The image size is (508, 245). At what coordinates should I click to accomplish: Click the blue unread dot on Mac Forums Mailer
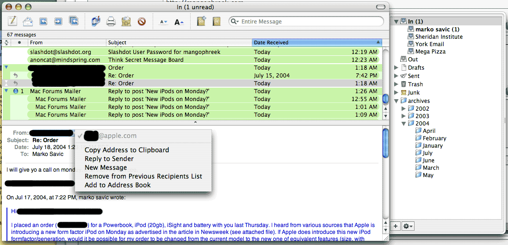pyautogui.click(x=16, y=91)
